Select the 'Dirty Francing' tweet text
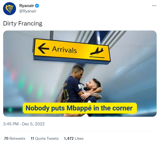The image size is (159, 143). point(23,24)
